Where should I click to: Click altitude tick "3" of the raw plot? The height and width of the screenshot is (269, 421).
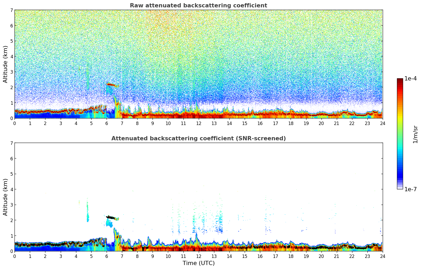point(11,72)
